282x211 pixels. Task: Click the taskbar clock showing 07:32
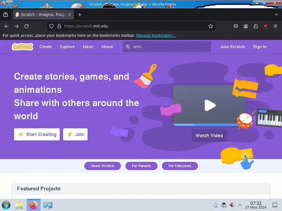tap(256, 205)
